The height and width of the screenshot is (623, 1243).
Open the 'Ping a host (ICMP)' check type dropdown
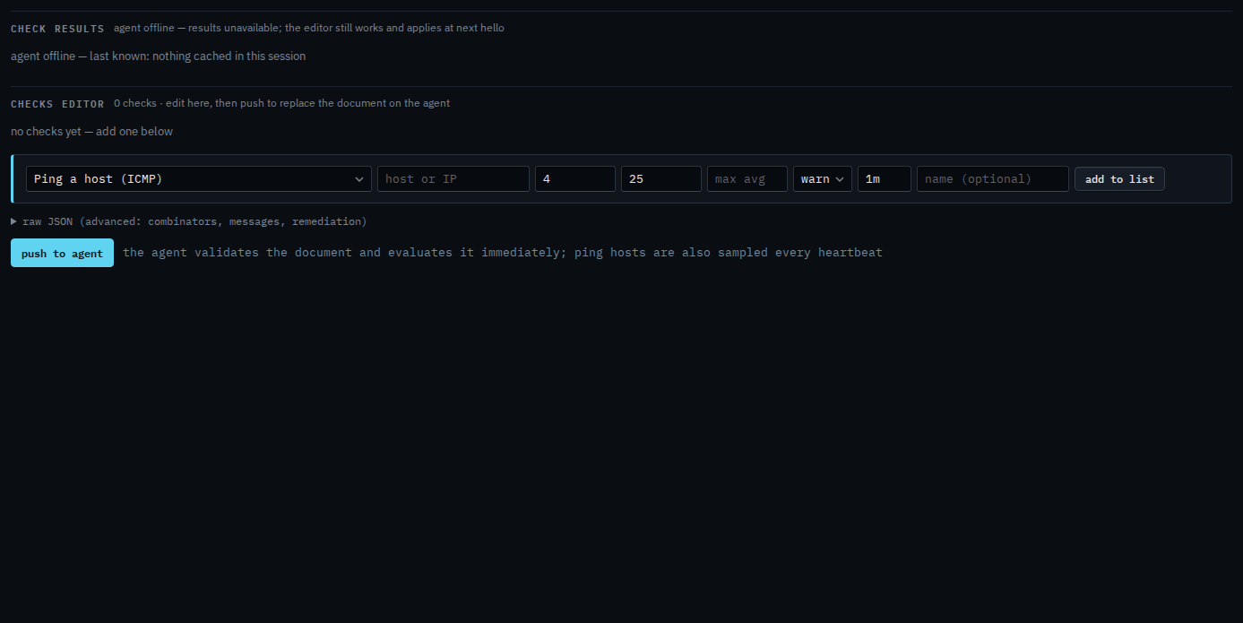tap(199, 179)
